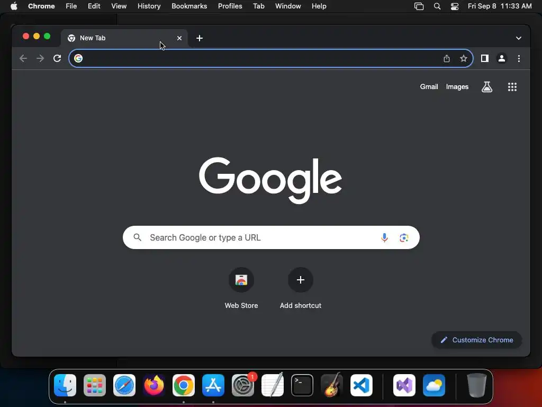The image size is (542, 407).
Task: Click Chrome icon in the Dock
Action: [x=184, y=385]
